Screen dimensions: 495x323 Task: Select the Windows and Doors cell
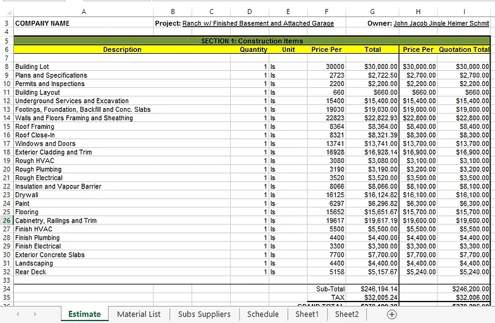click(x=122, y=143)
